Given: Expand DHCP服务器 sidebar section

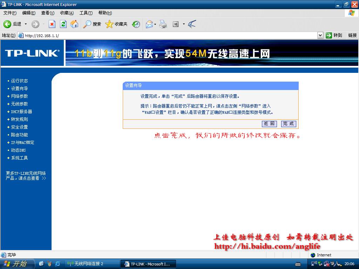Looking at the screenshot, I should click(x=21, y=112).
